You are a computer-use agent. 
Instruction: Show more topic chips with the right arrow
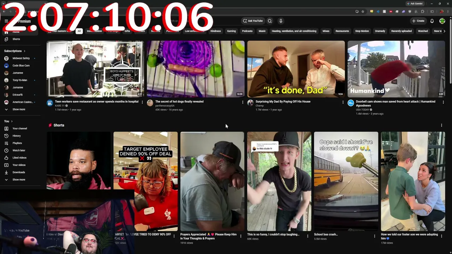click(444, 31)
